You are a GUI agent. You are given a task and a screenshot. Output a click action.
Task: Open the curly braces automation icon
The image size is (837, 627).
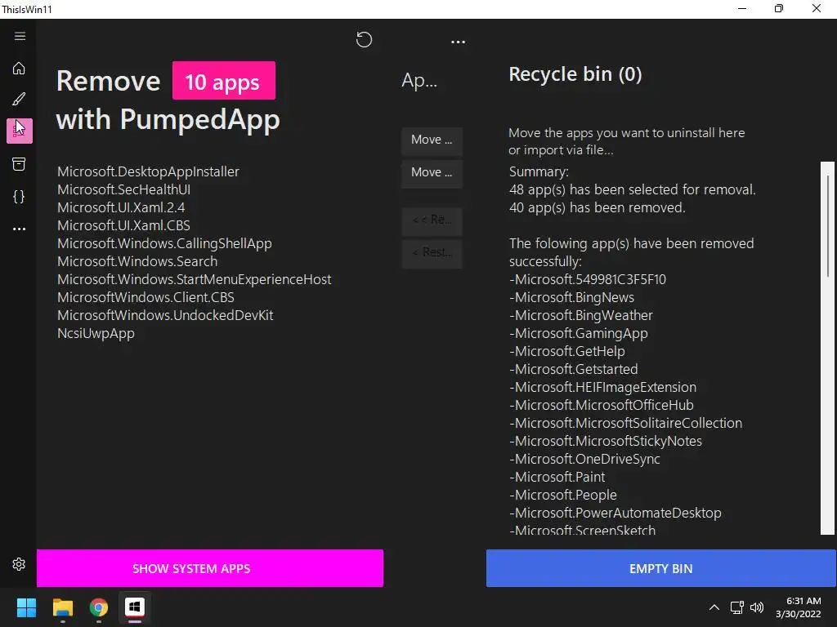click(x=20, y=197)
